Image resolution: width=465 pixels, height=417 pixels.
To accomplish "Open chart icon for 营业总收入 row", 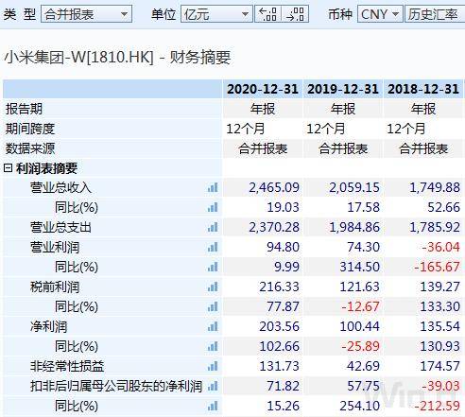I will pyautogui.click(x=213, y=187).
